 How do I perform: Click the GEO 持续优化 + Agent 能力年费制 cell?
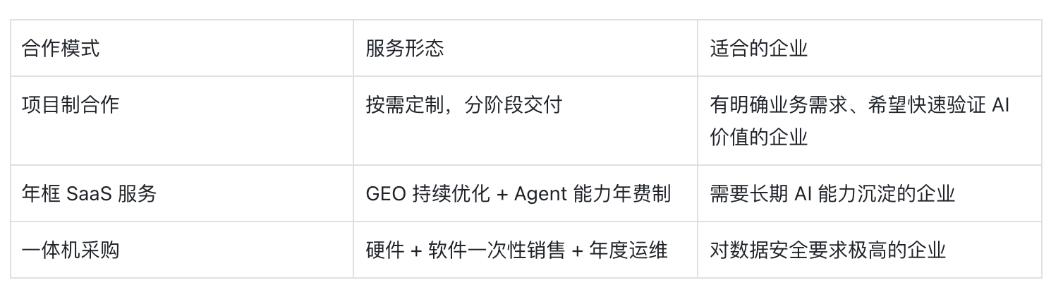(x=525, y=193)
